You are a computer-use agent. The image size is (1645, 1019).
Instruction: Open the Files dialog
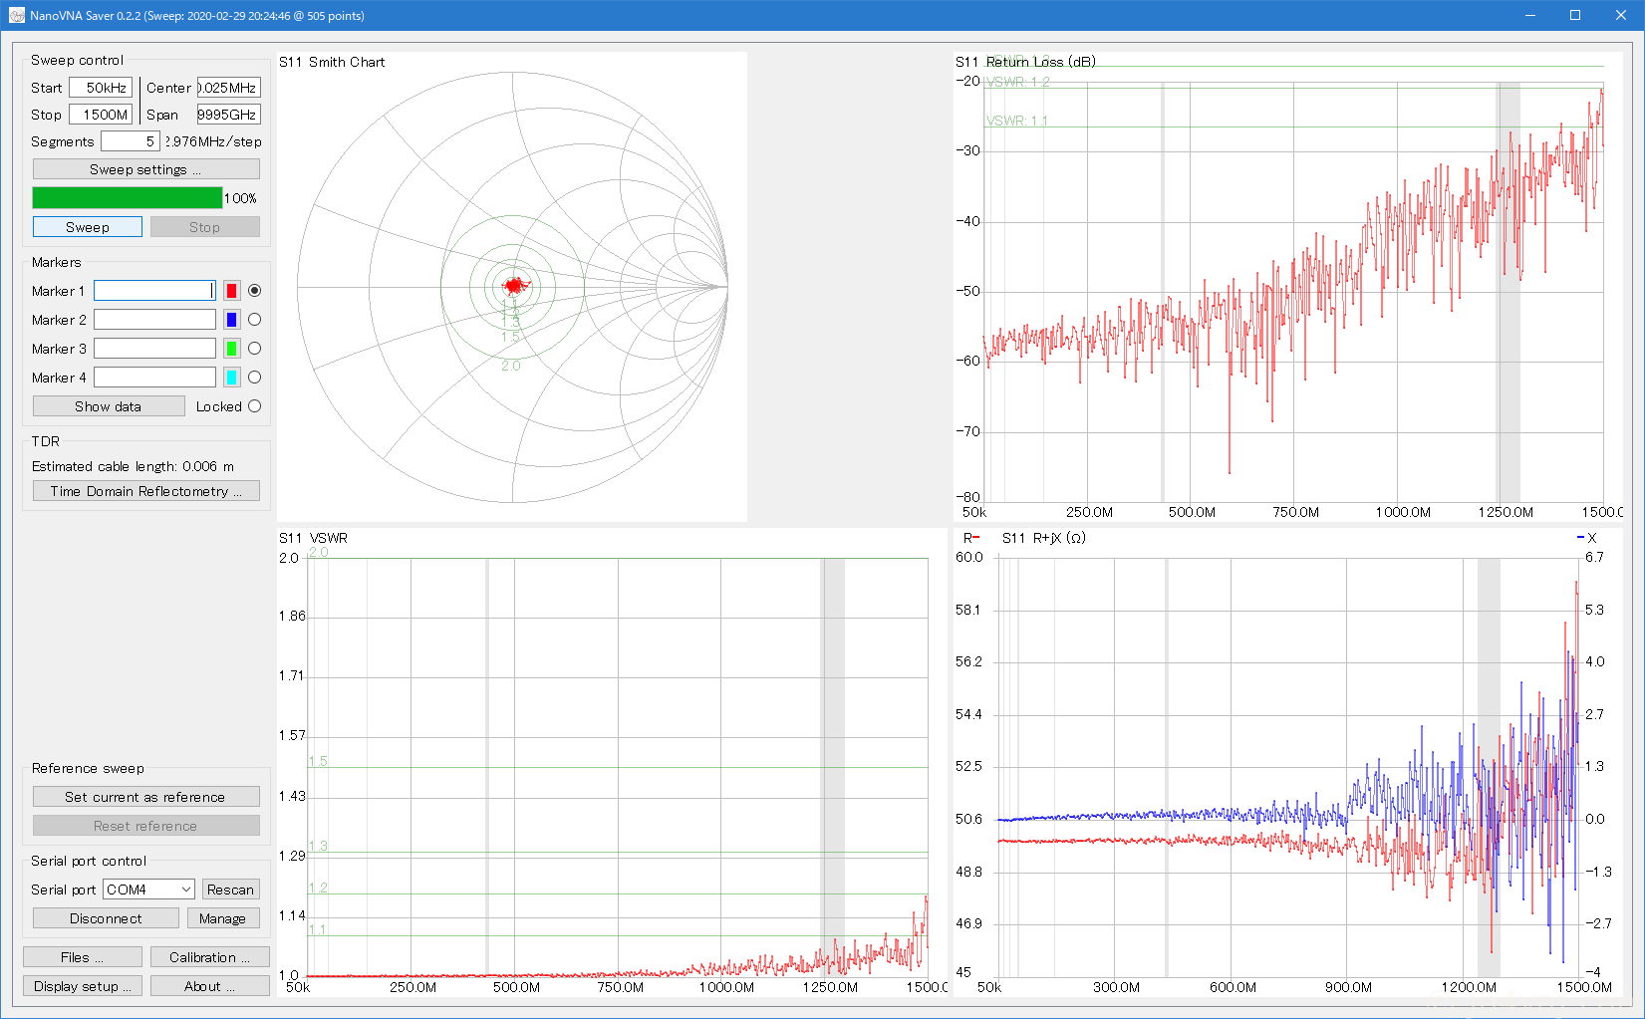click(83, 957)
